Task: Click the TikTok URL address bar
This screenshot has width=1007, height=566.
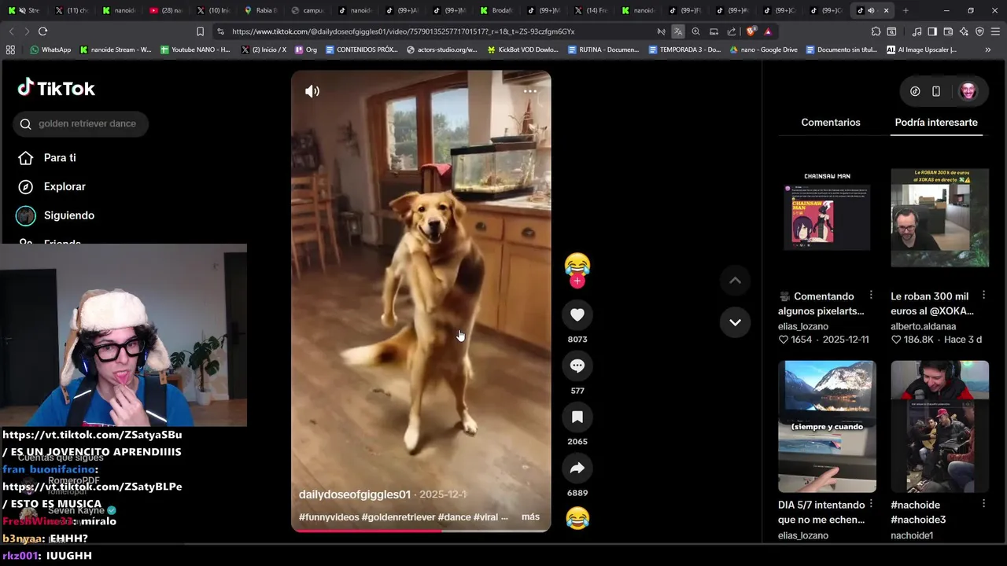Action: 403,31
